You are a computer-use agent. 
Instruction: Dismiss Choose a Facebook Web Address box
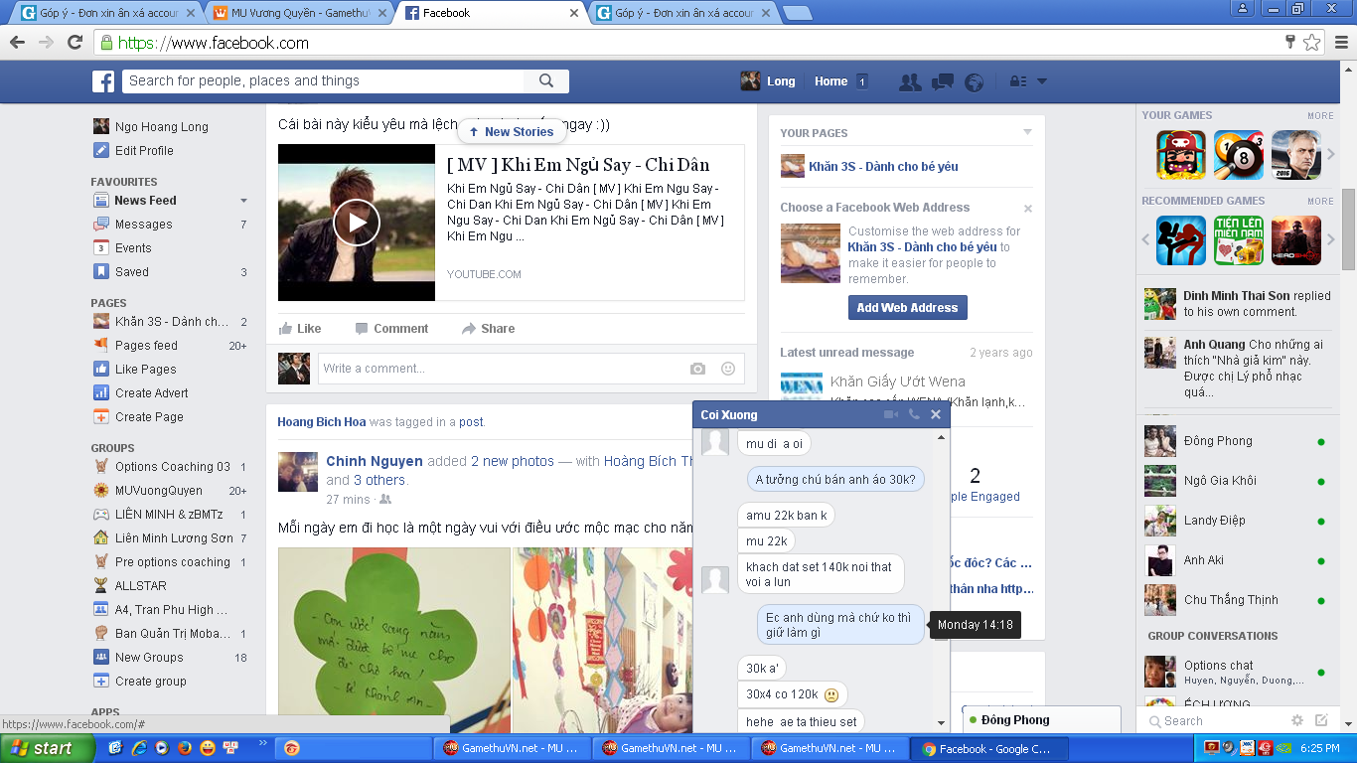coord(1028,209)
